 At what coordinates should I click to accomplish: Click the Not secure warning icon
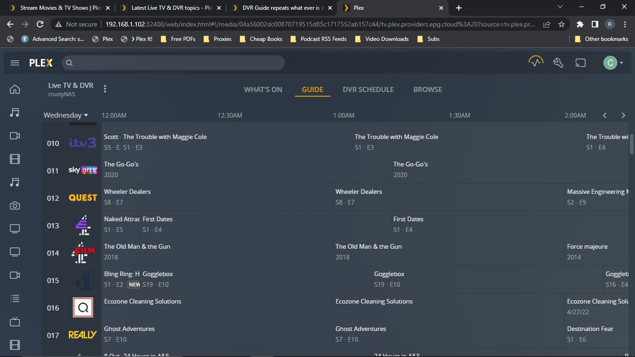point(59,24)
